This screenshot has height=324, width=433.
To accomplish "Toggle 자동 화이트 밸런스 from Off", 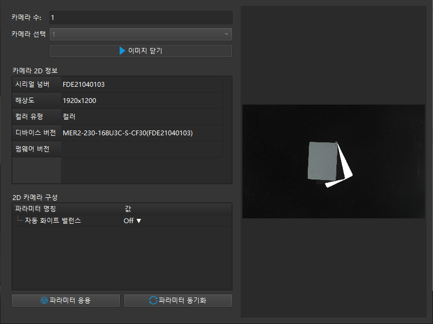I will [x=132, y=220].
